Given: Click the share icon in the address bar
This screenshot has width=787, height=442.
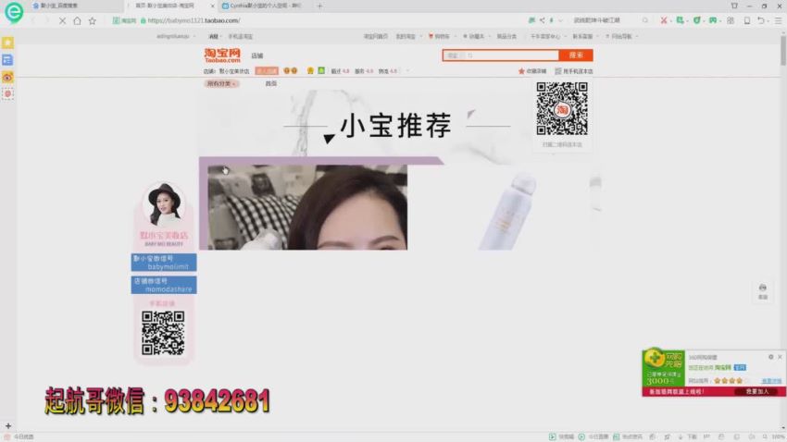Looking at the screenshot, I should 542,20.
